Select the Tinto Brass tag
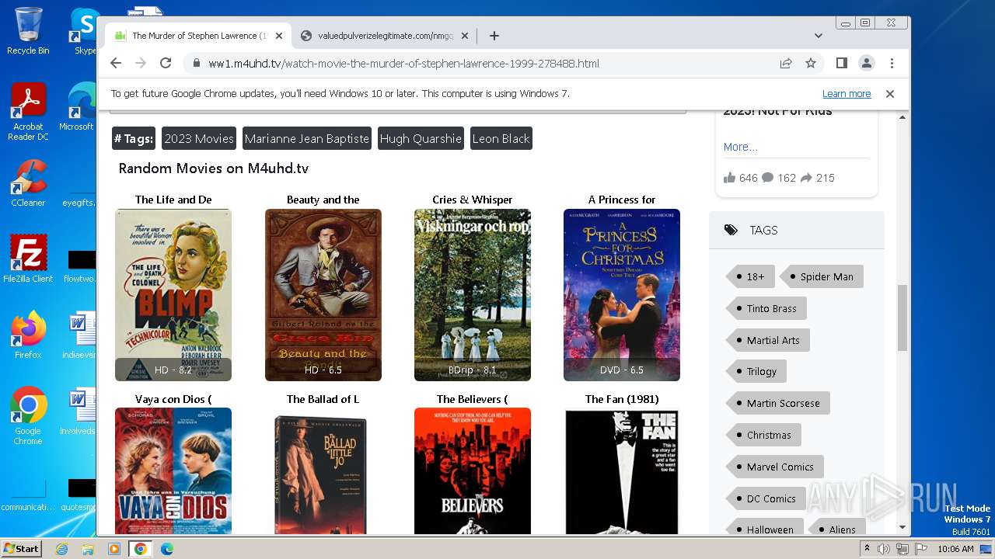The image size is (995, 559). [766, 308]
